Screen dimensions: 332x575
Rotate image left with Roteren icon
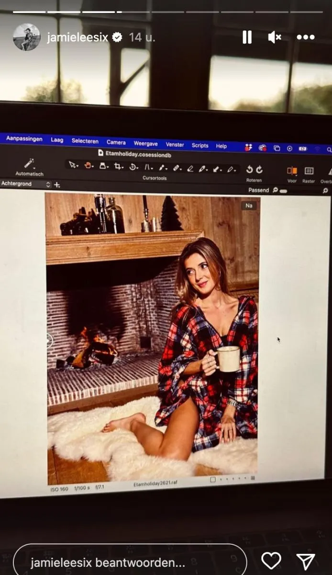tap(249, 170)
